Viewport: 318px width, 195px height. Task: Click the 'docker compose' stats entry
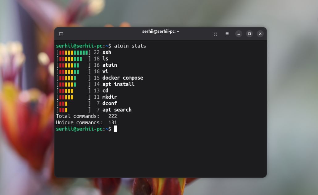[x=123, y=78]
